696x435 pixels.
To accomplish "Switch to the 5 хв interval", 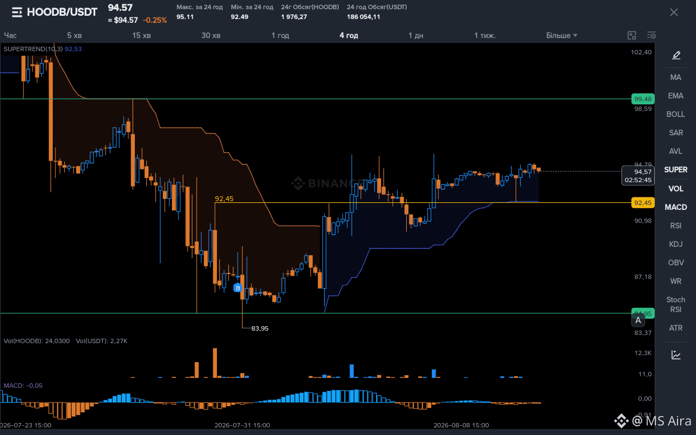I will point(74,35).
